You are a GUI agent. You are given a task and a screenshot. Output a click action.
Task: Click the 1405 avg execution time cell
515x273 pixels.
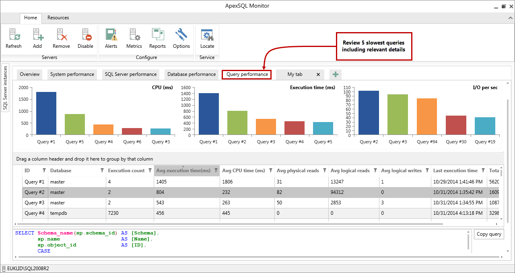(187, 182)
